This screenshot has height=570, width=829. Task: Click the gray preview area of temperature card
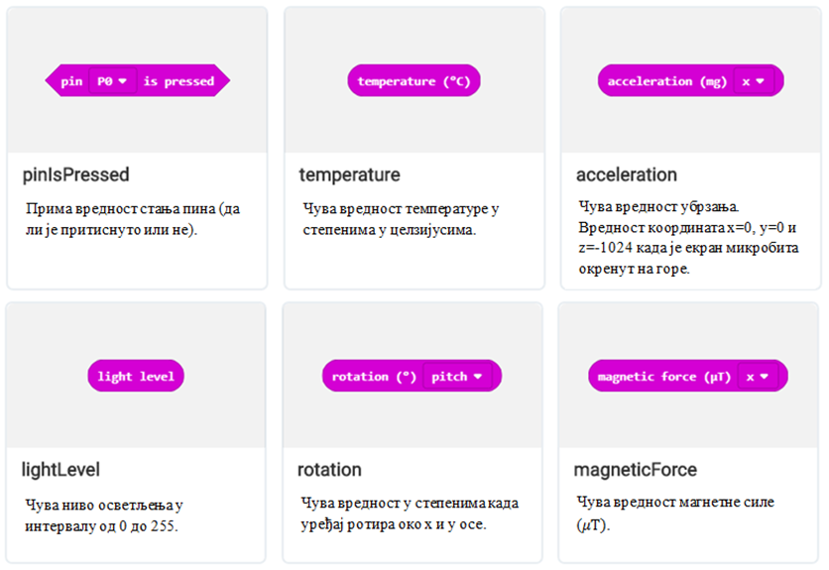coord(414,80)
